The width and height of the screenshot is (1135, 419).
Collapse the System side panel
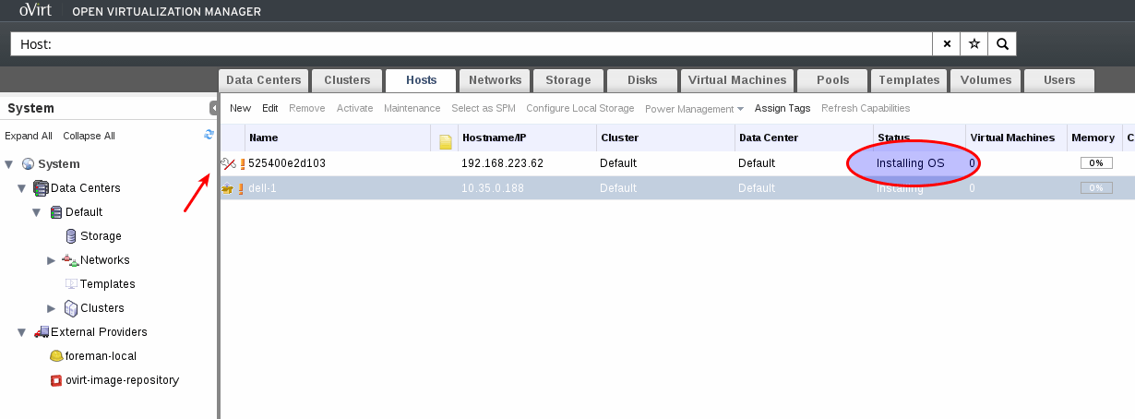point(214,108)
